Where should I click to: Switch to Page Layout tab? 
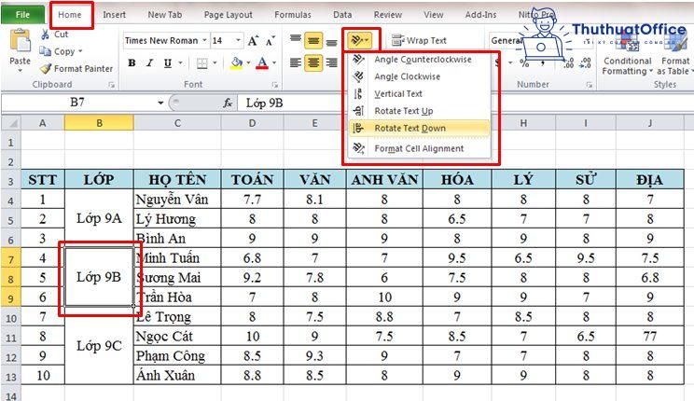pos(228,15)
